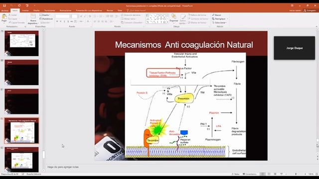The width and height of the screenshot is (319, 179).
Task: Open the Alinear texto dropdown
Action: tap(129, 19)
